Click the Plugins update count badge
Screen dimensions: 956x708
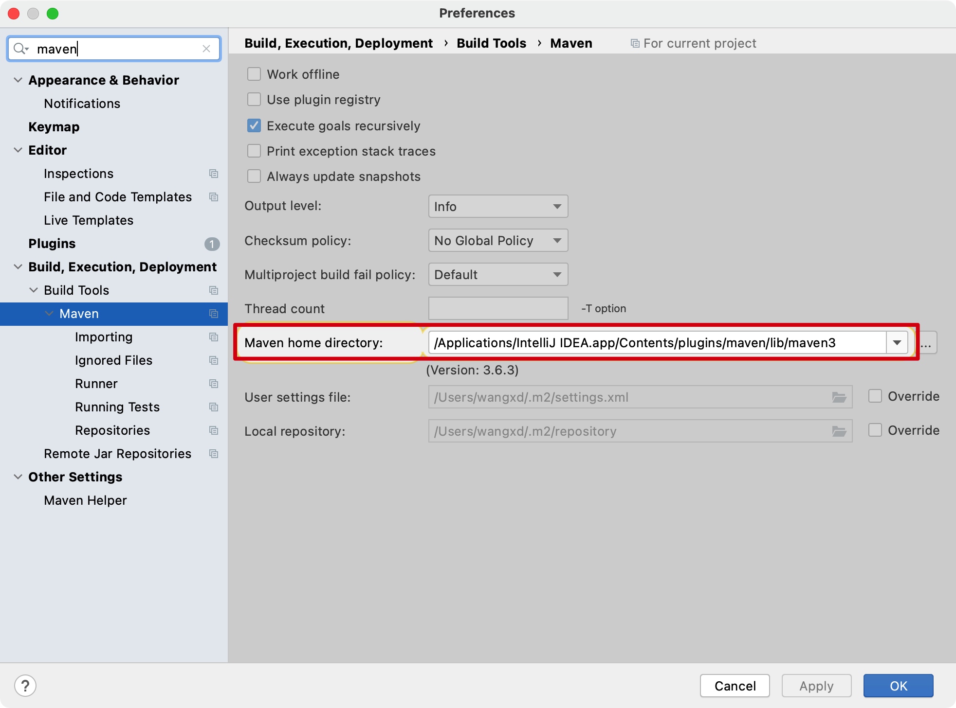click(x=212, y=244)
